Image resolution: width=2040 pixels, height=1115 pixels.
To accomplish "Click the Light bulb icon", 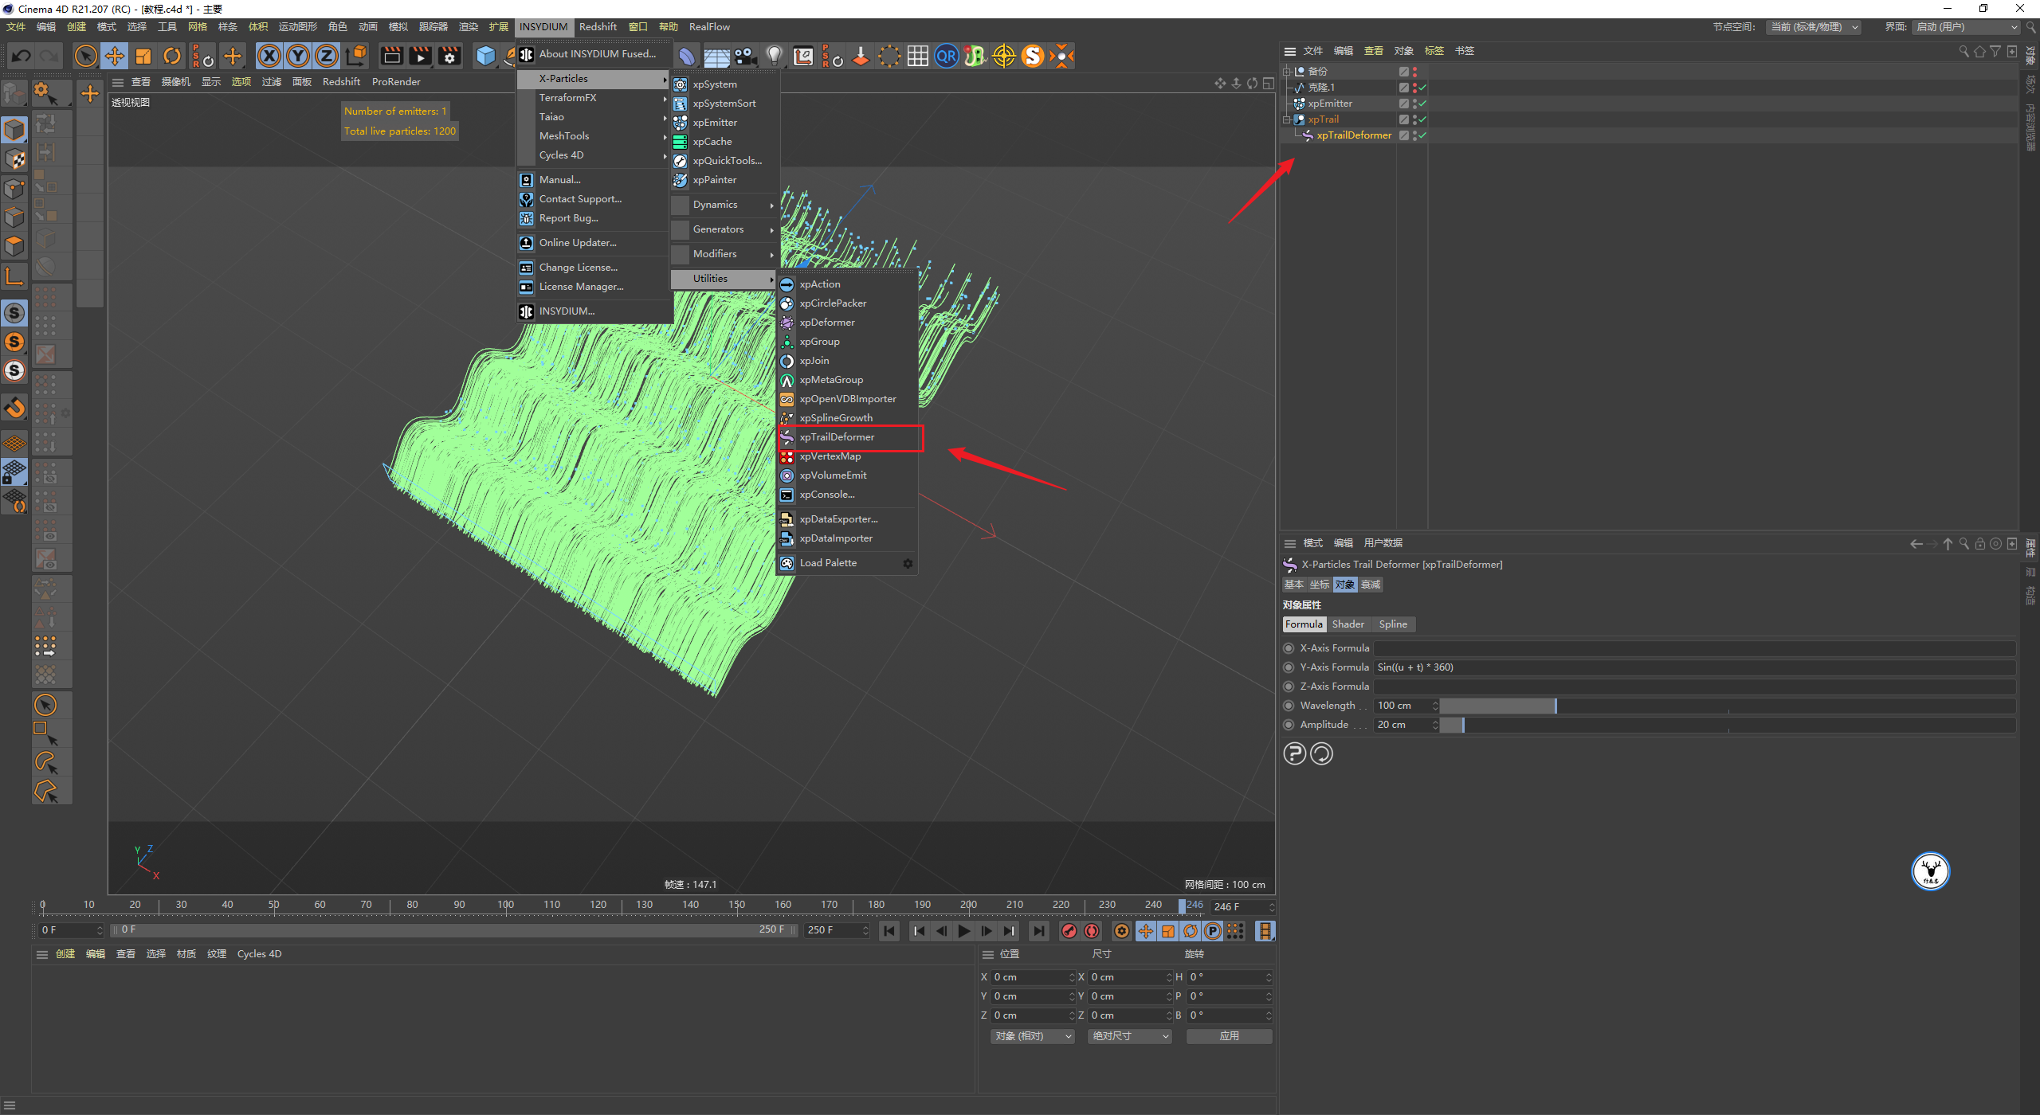I will (x=773, y=56).
